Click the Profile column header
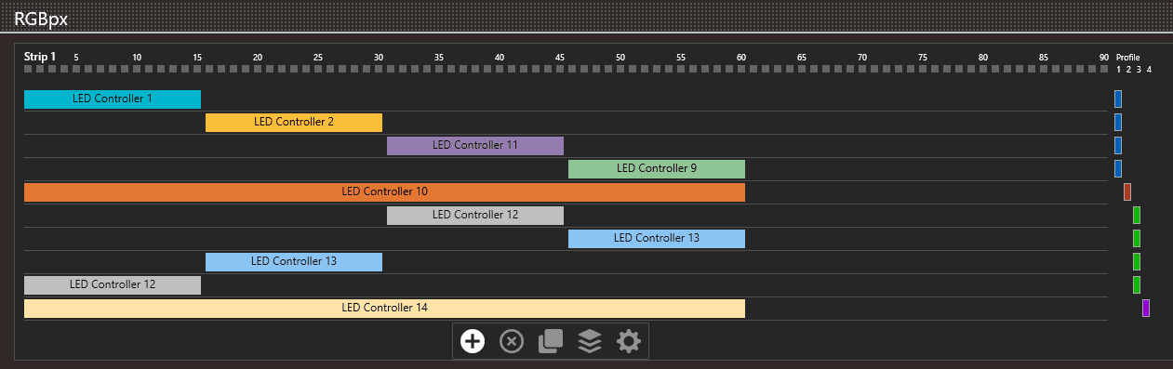This screenshot has height=369, width=1173. pyautogui.click(x=1127, y=58)
